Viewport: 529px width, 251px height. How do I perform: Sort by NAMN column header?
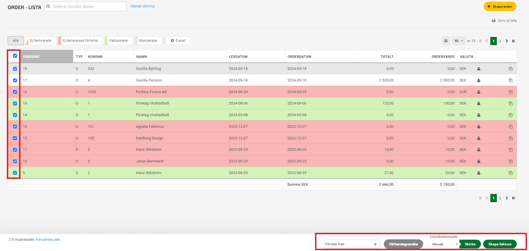[x=180, y=57]
